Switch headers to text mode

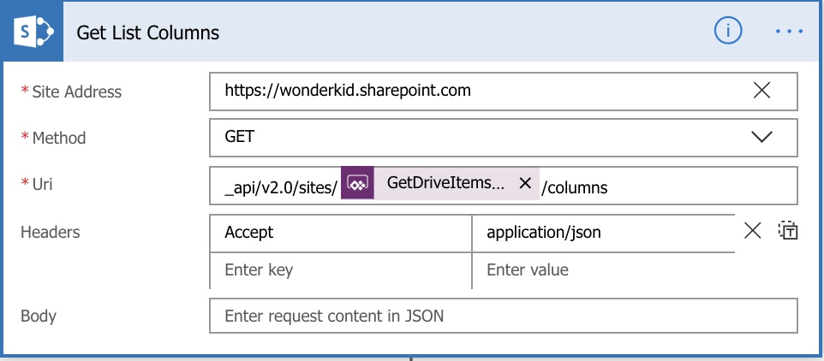(x=788, y=230)
